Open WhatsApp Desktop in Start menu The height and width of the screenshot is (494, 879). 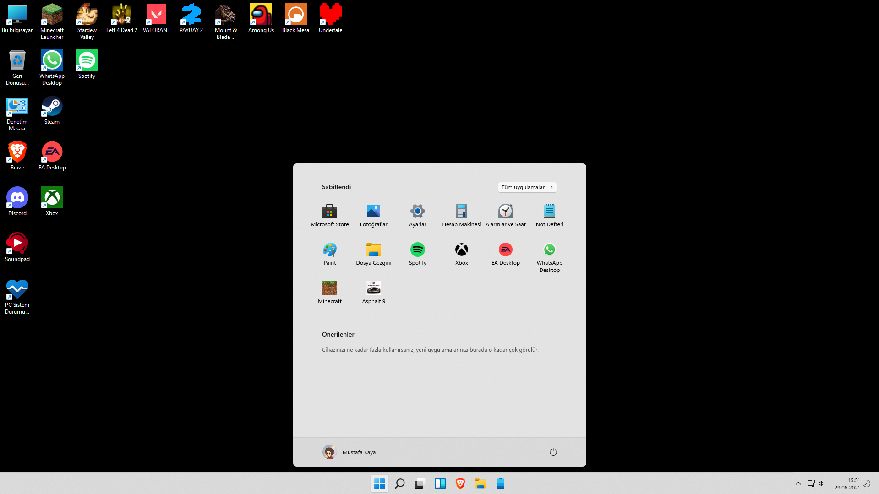coord(550,257)
